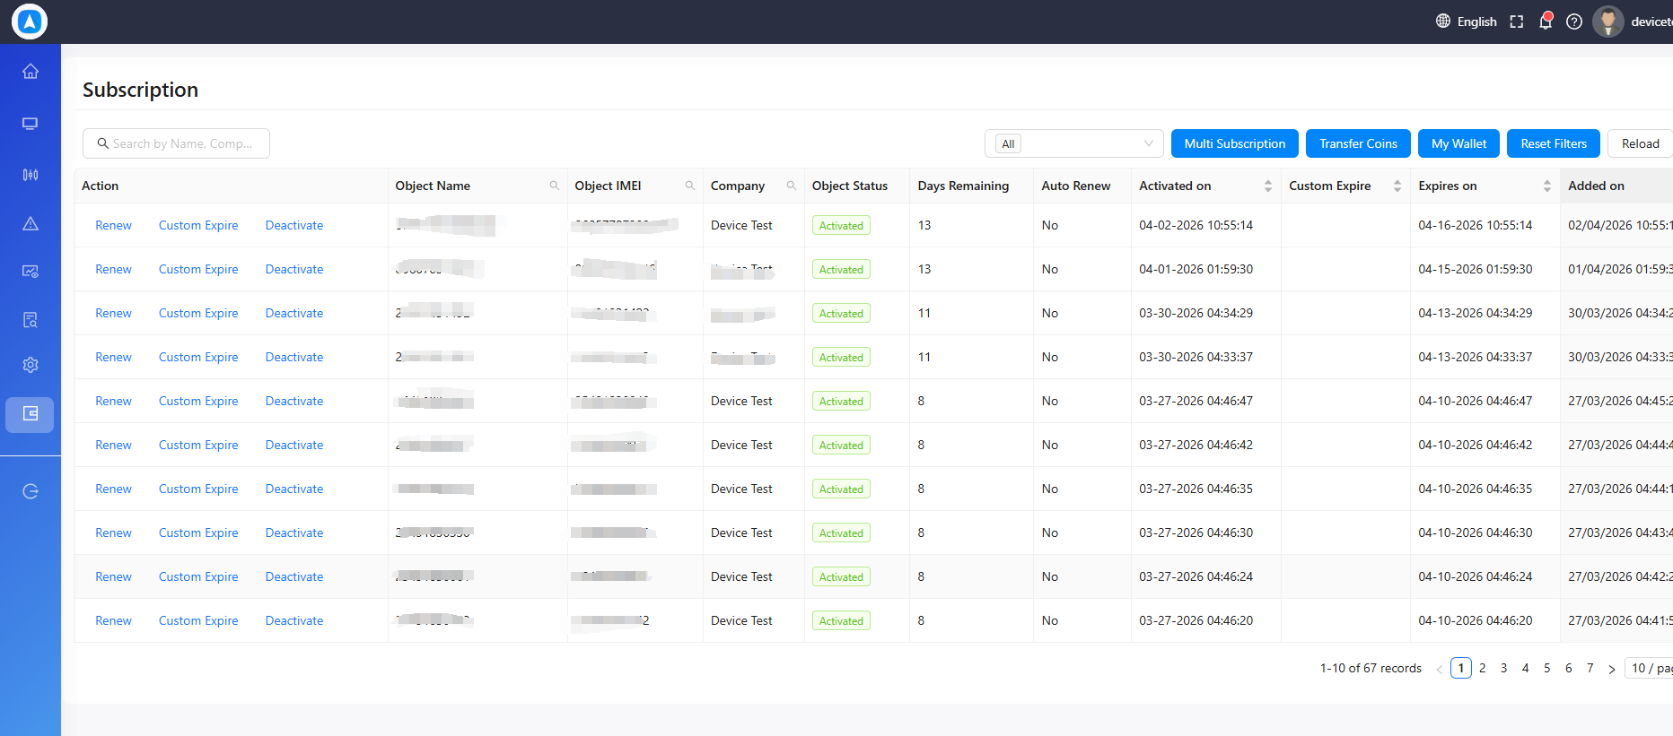Click the Reload button
The image size is (1673, 736).
(x=1640, y=143)
